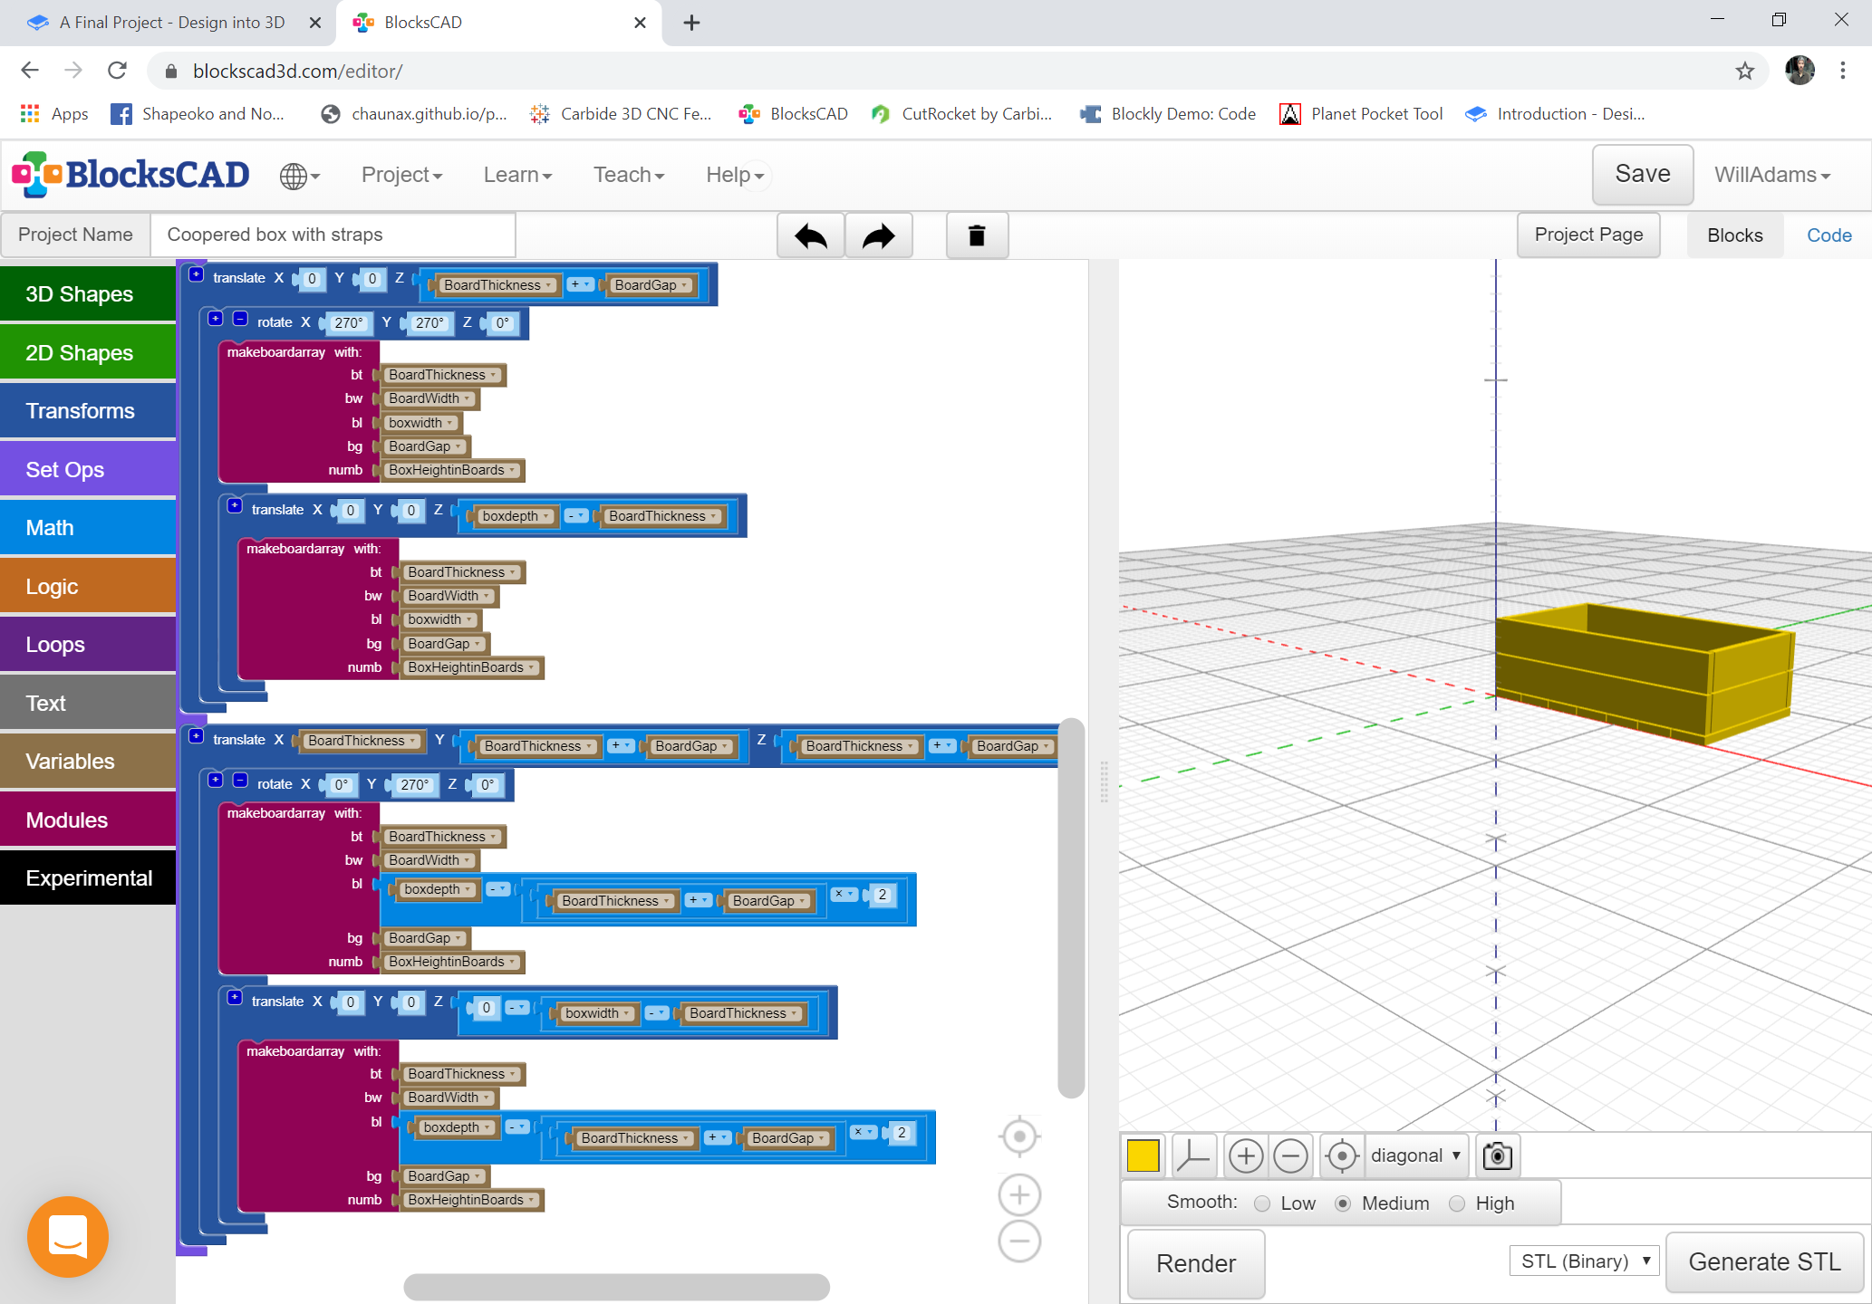Zoom in the blocks workspace
Image resolution: width=1872 pixels, height=1304 pixels.
(1019, 1195)
